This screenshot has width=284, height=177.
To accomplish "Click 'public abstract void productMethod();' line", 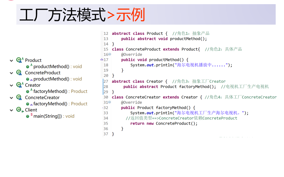I will [x=164, y=39].
